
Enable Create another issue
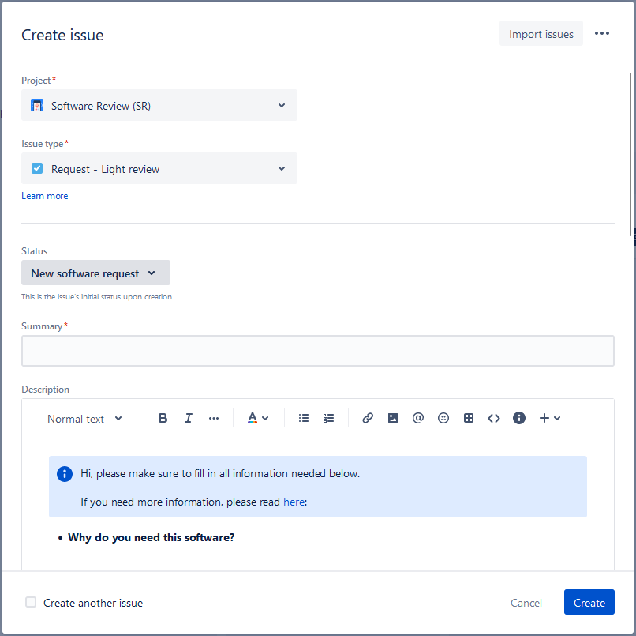click(30, 602)
